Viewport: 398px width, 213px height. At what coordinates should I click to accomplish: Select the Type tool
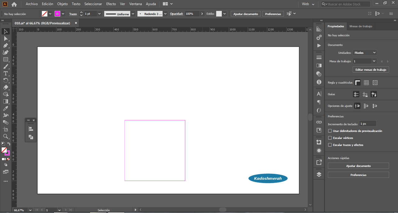point(6,73)
